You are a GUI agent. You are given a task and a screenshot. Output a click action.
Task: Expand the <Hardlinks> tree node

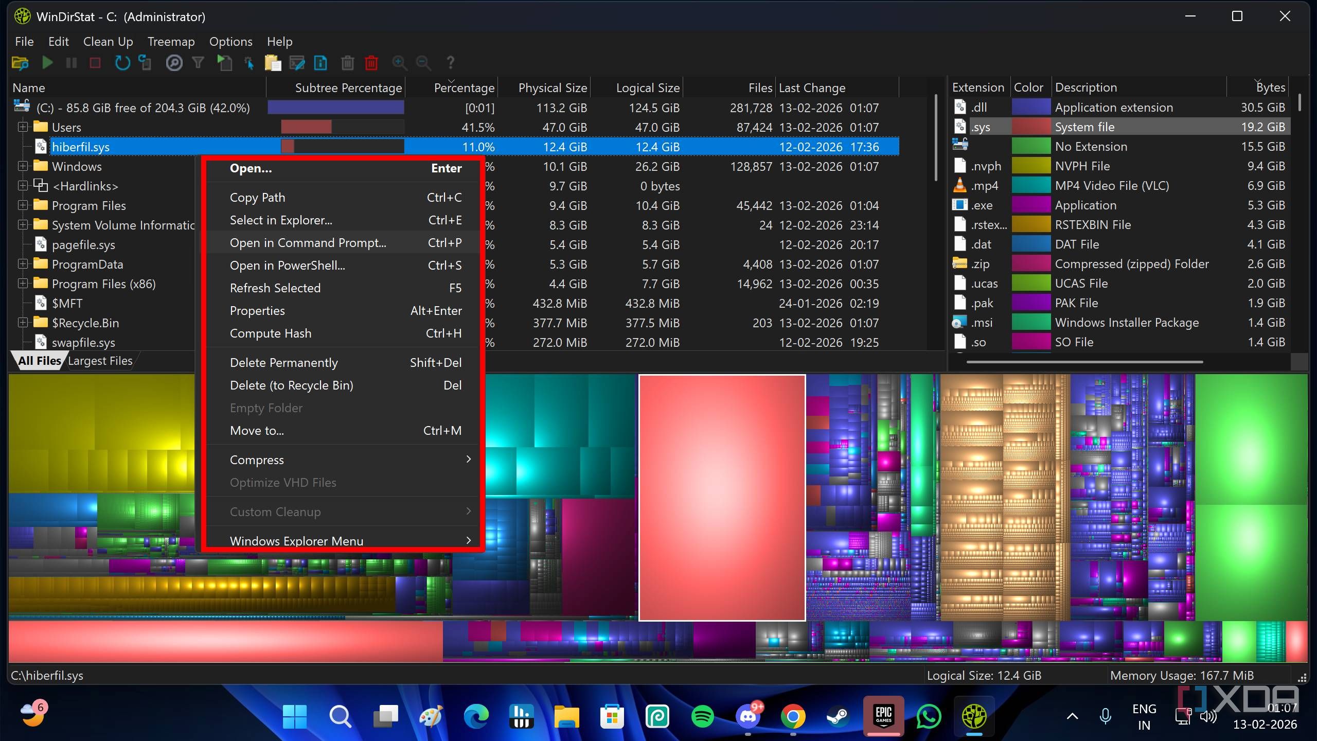(23, 185)
